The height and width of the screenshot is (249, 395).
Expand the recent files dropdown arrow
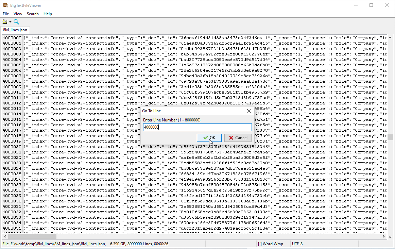click(x=10, y=22)
